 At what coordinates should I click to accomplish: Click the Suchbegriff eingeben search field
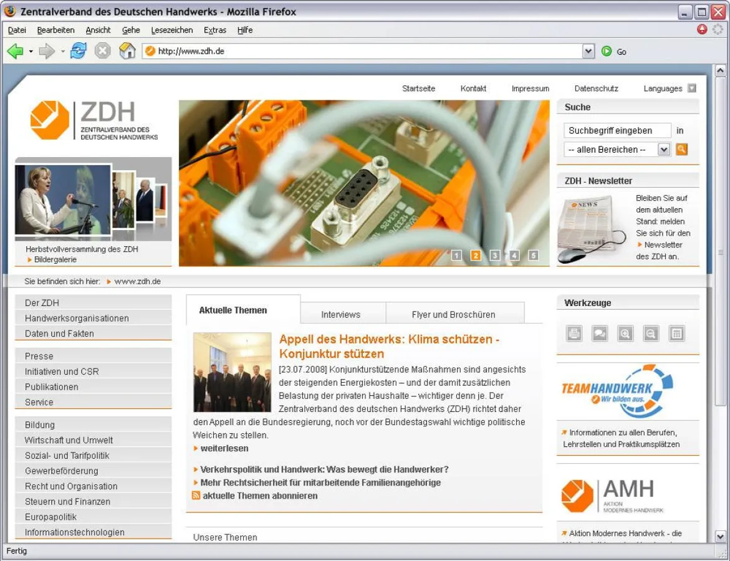[617, 131]
